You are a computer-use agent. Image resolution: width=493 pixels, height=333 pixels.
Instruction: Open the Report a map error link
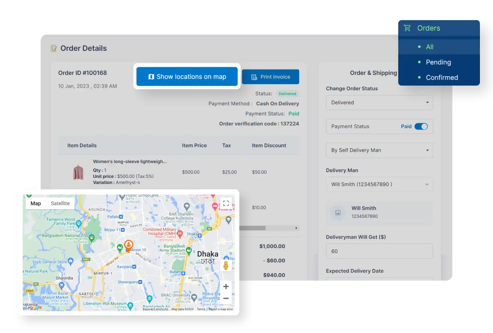coord(221,309)
